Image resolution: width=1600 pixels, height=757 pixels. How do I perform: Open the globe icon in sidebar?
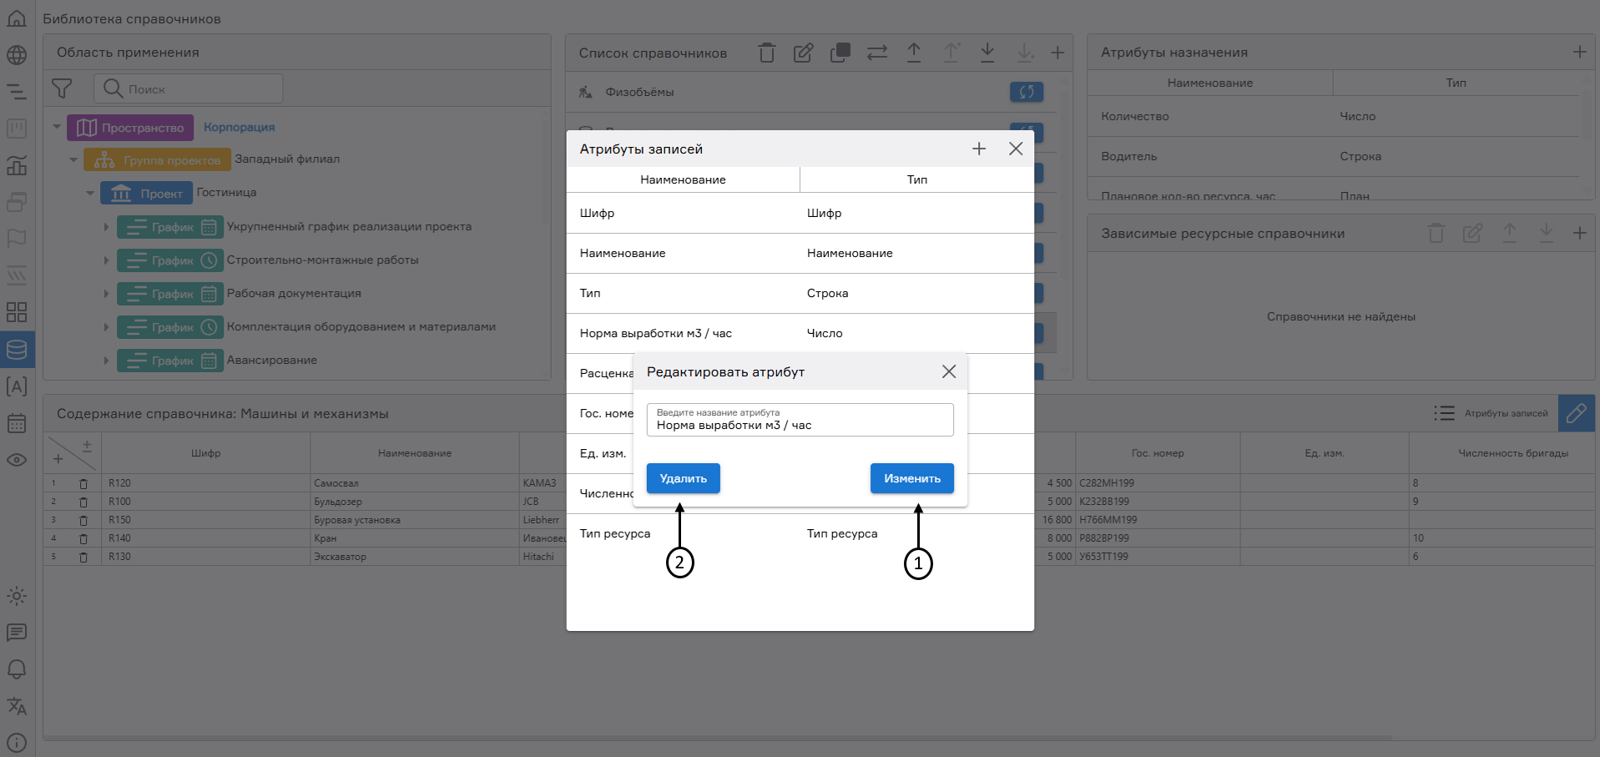click(17, 55)
